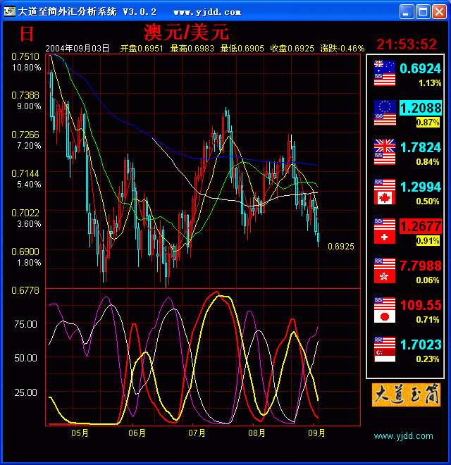Click the 0.7510 price axis label
The image size is (451, 465).
25,56
